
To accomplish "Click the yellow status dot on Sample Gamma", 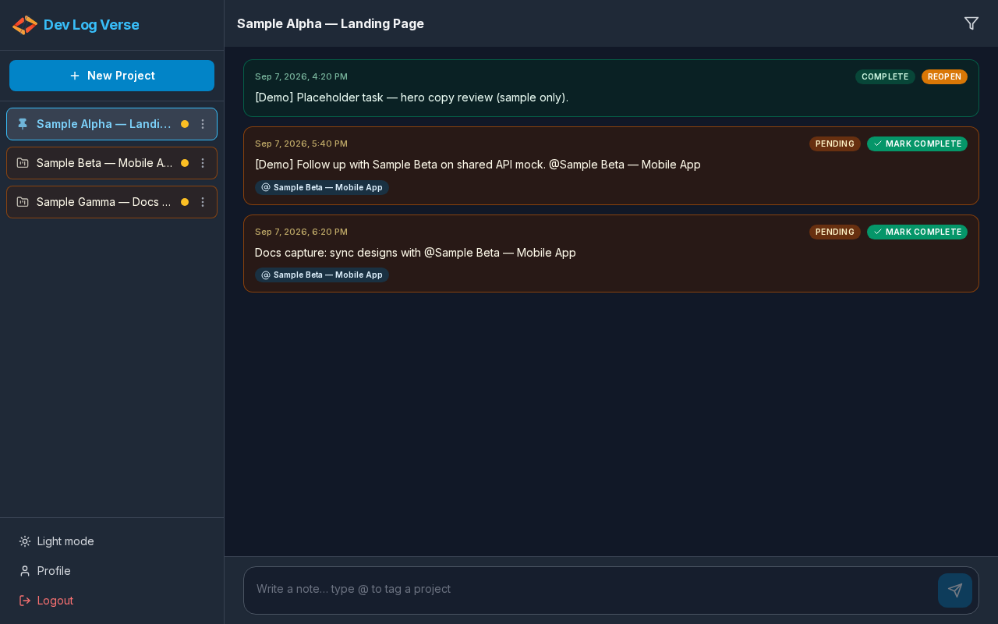I will coord(185,202).
